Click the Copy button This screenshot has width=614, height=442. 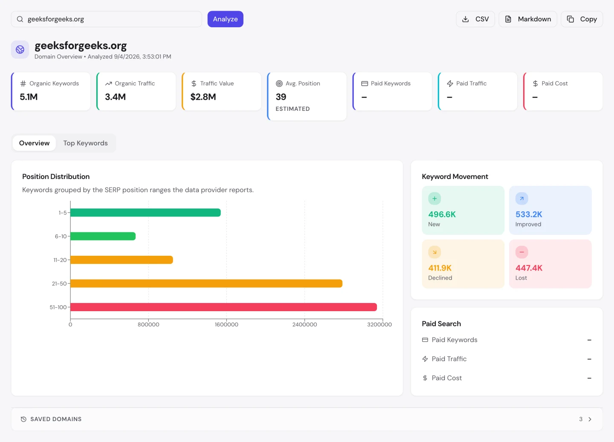coord(582,19)
